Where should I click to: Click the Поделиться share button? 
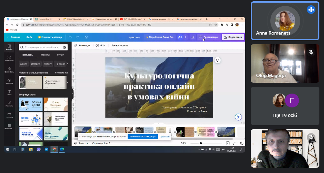(x=233, y=37)
